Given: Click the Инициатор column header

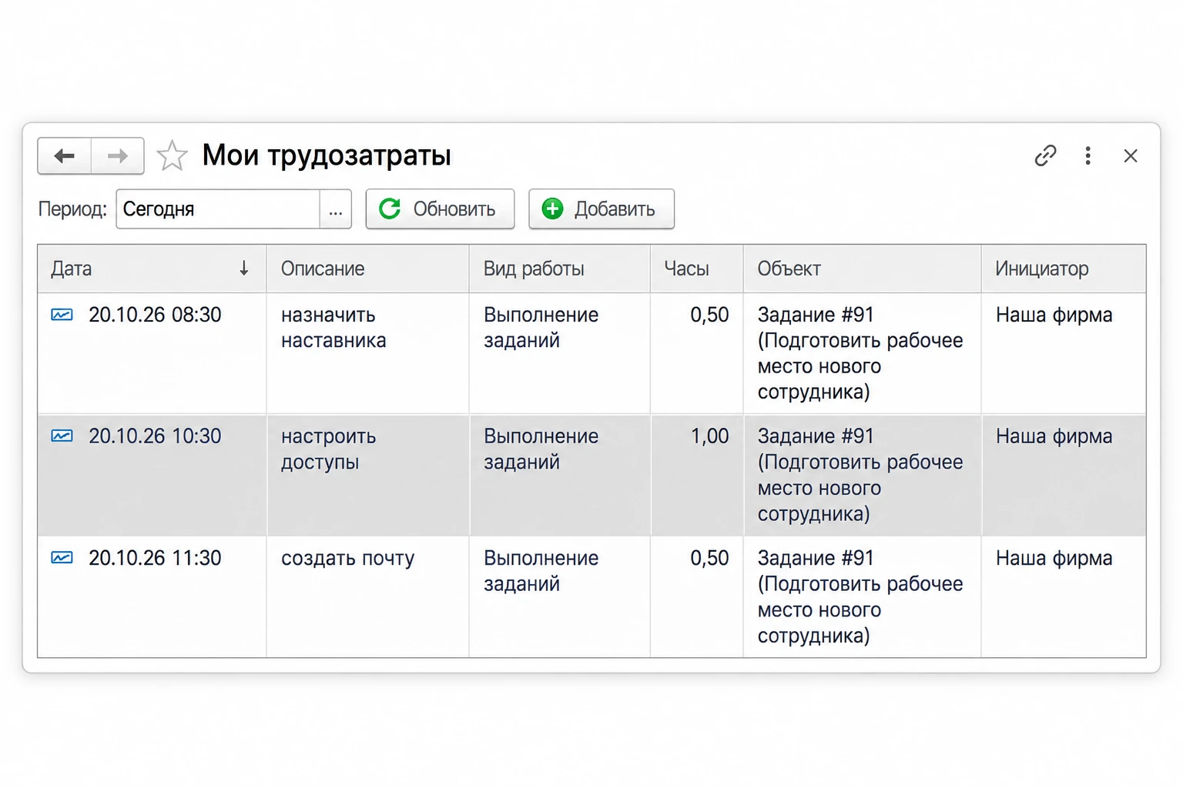Looking at the screenshot, I should click(x=1064, y=269).
